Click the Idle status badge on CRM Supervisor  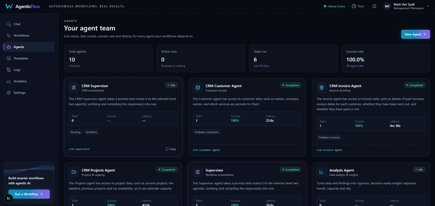click(171, 85)
